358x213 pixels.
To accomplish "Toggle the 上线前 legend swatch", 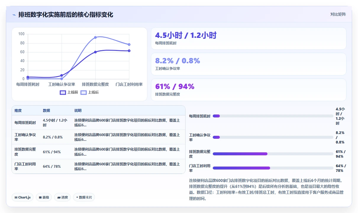I will (x=63, y=92).
